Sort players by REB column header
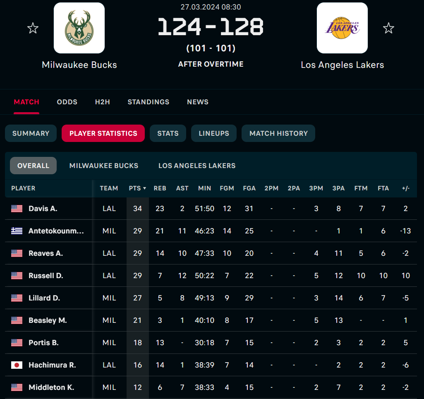The height and width of the screenshot is (399, 424). click(160, 188)
